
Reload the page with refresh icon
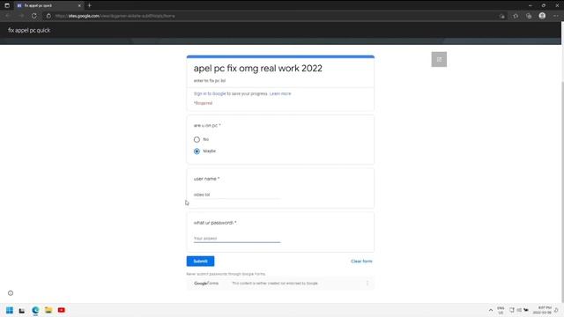tap(34, 16)
